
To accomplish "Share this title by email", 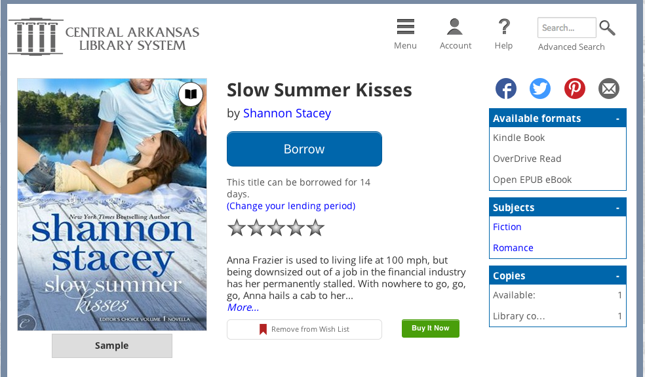I will point(609,89).
